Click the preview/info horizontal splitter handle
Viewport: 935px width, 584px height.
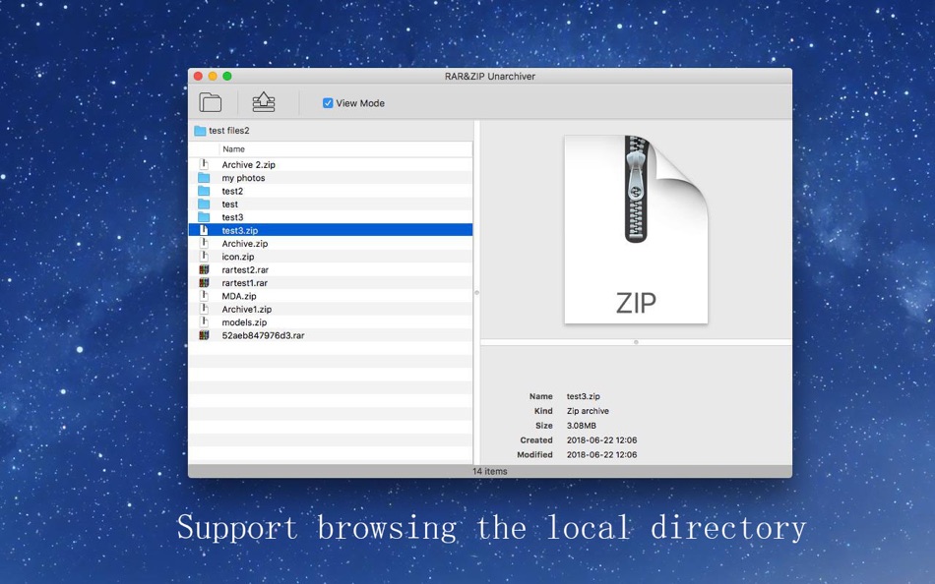pyautogui.click(x=636, y=342)
